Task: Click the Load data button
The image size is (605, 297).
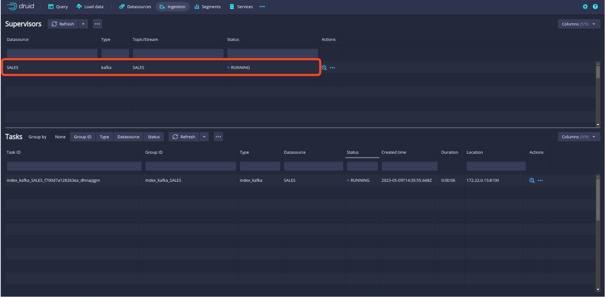Action: coord(90,6)
